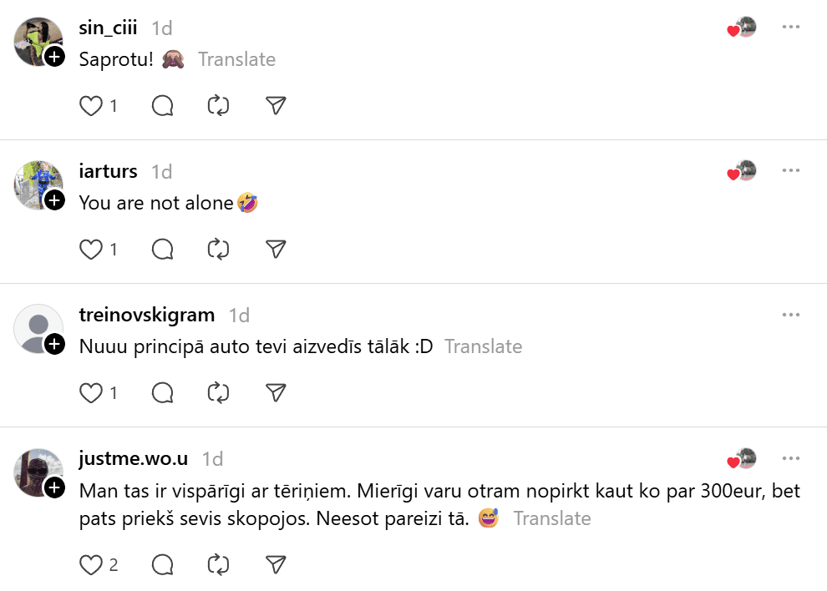The height and width of the screenshot is (591, 827).
Task: Expand the three-dot menu on justme.wo.u's comment
Action: pyautogui.click(x=790, y=458)
